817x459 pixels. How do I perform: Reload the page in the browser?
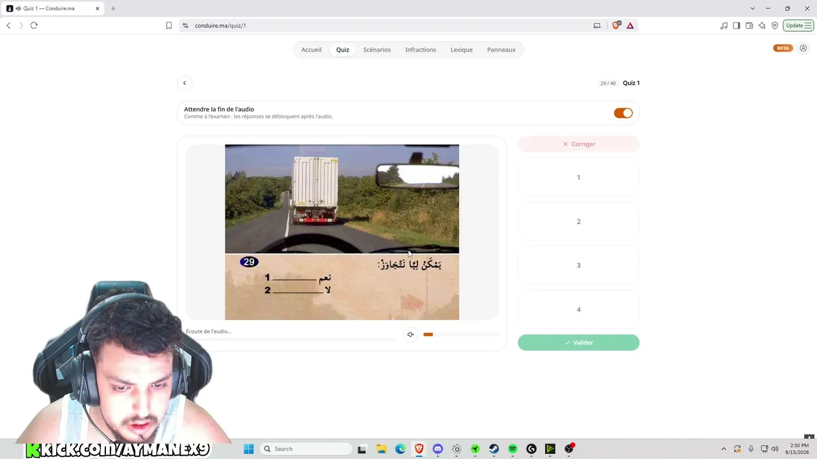[x=34, y=25]
